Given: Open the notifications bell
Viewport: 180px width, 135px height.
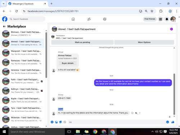Looking at the screenshot, I should (x=167, y=19).
